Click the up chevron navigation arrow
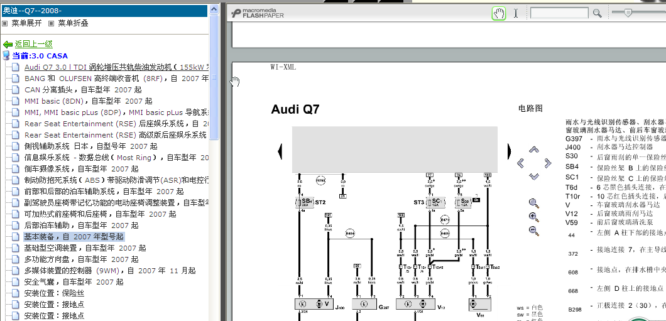666x321 pixels. (x=534, y=150)
